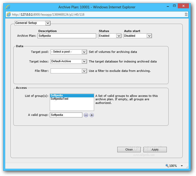Expand the Target index Default-Archive dropdown
The width and height of the screenshot is (196, 176).
[69, 61]
